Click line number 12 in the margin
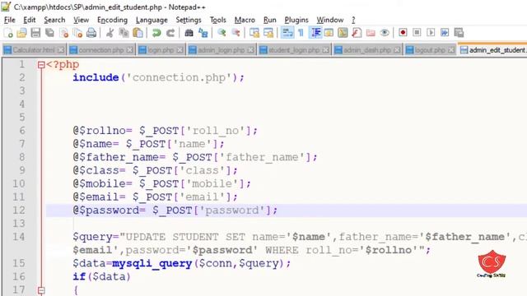The width and height of the screenshot is (527, 296). 19,210
